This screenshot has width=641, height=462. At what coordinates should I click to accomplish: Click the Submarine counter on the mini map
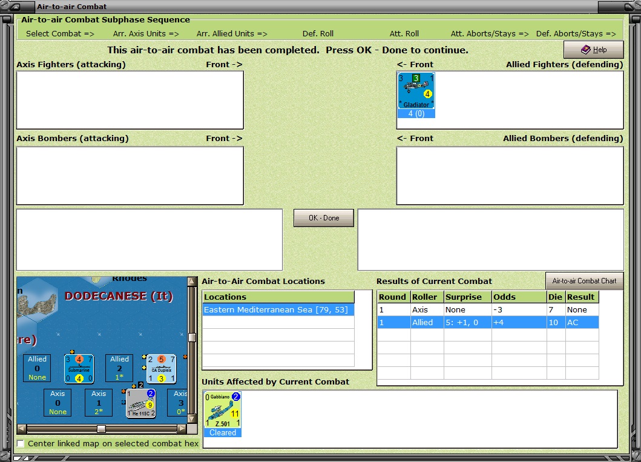coord(79,369)
